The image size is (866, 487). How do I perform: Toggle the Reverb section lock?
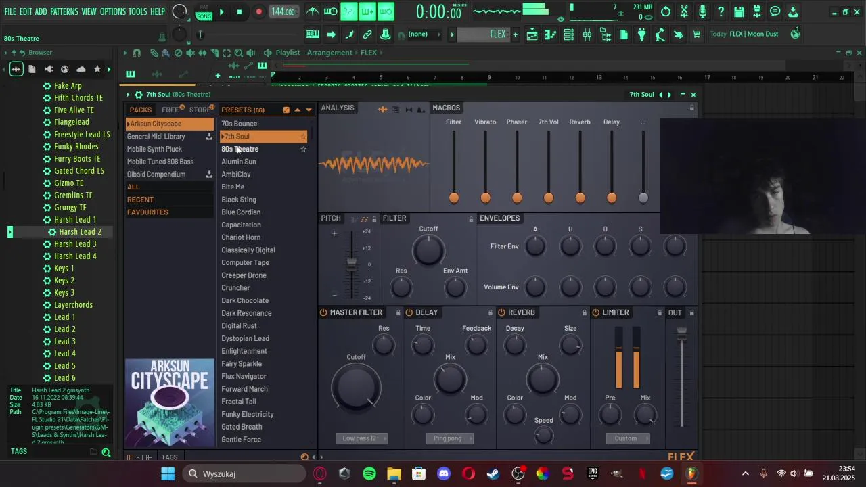[x=584, y=312]
